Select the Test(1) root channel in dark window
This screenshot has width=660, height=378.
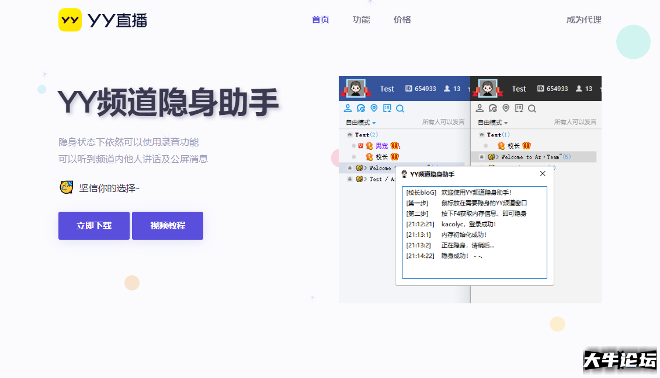(498, 135)
